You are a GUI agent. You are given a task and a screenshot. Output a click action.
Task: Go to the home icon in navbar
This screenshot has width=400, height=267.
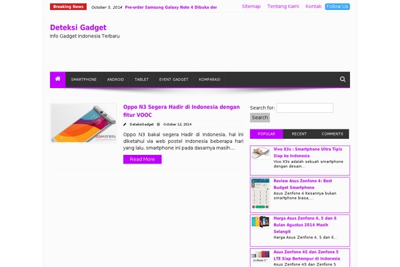pos(57,79)
